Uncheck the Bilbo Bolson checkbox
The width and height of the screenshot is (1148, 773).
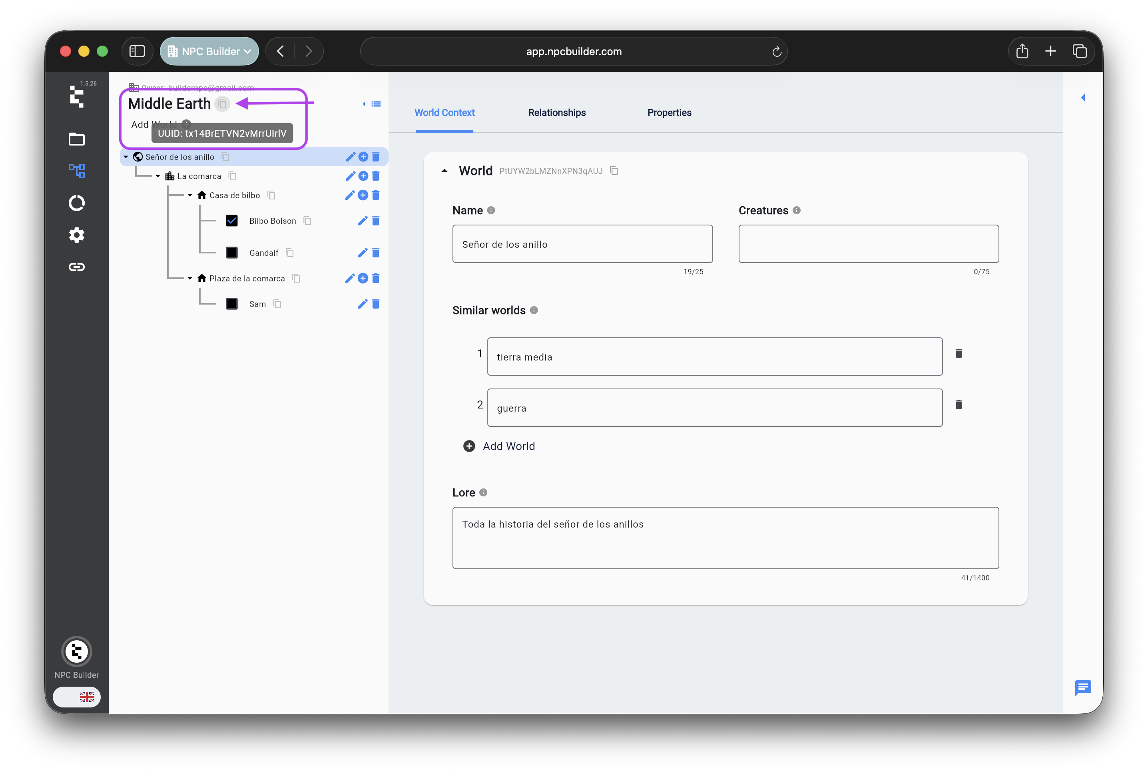232,221
